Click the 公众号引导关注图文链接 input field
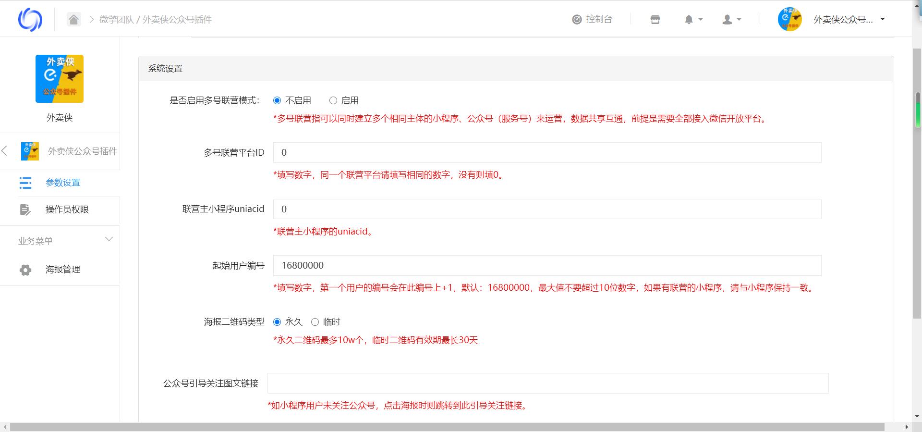922x432 pixels. point(548,383)
